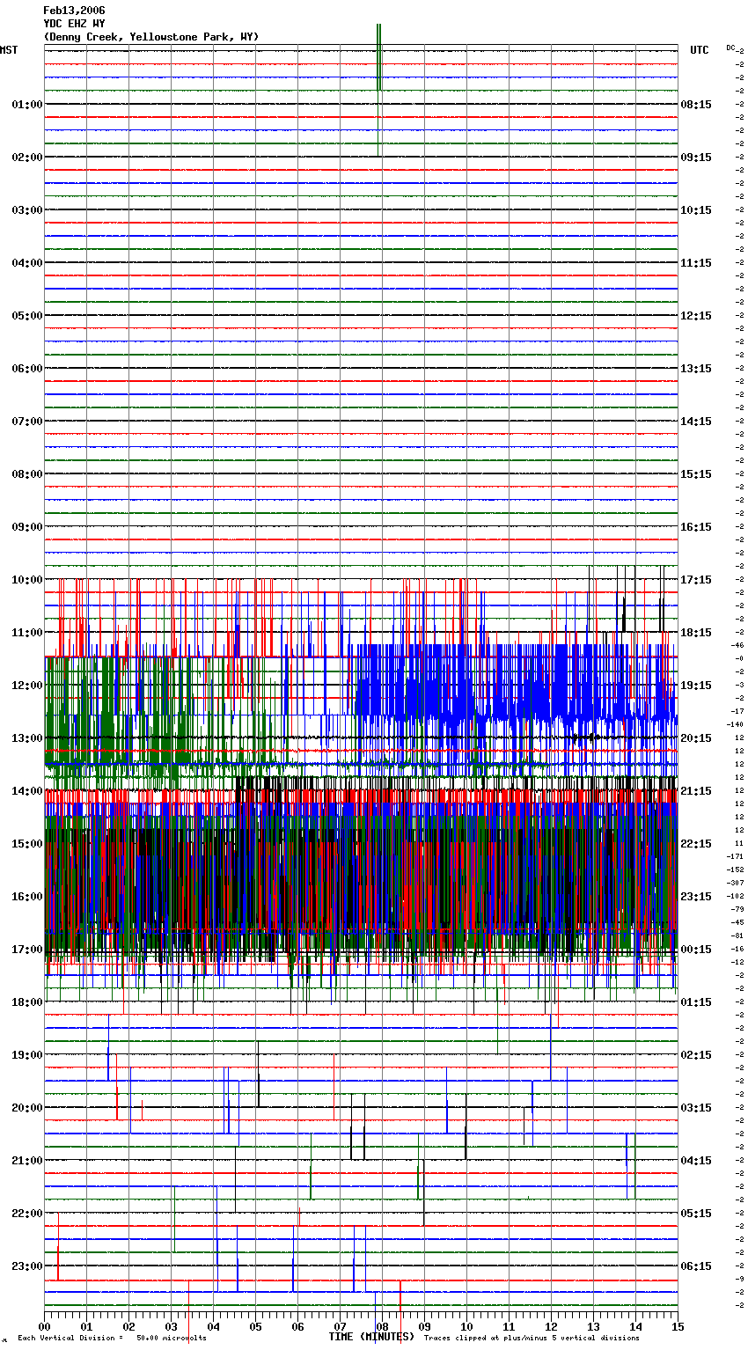Screen dimensions: 748x1350
Task: Select the '17:00' MST hour label
Action: pos(27,950)
